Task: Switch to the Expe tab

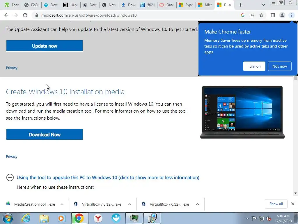Action: [x=186, y=5]
